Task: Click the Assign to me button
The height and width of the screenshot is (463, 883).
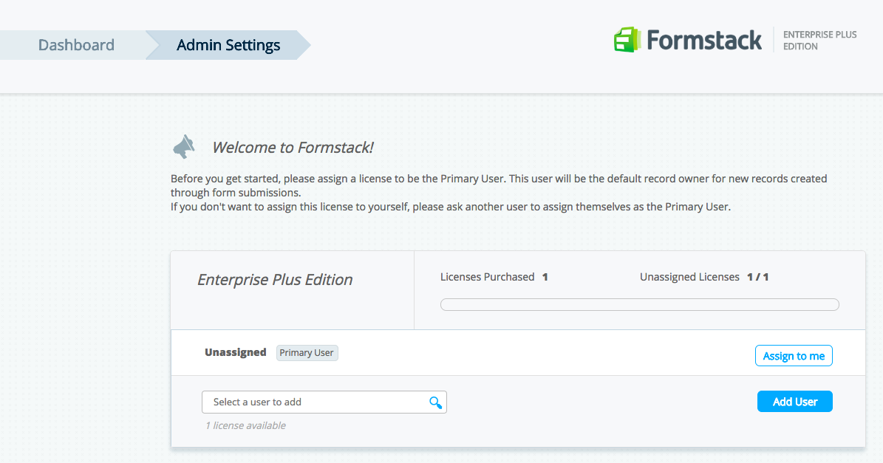Action: [794, 356]
